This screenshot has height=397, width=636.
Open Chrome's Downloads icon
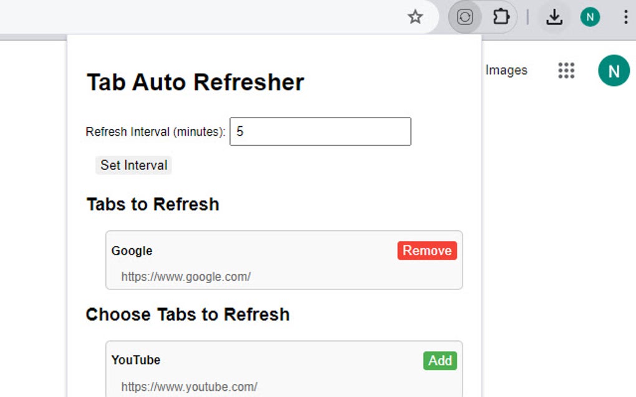(x=554, y=17)
